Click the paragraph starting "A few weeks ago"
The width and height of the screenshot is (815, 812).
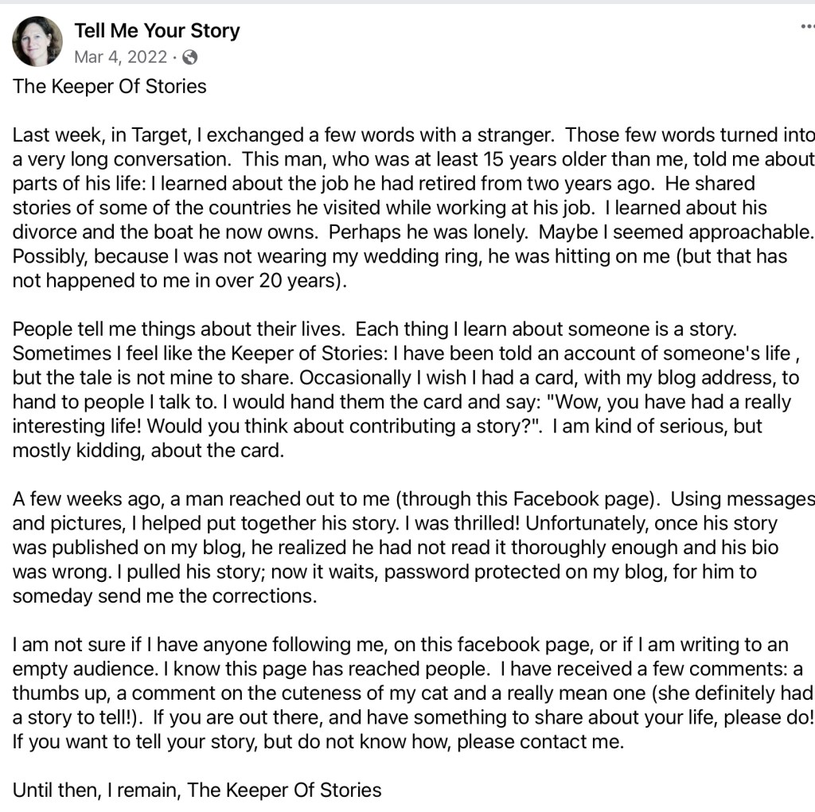[398, 548]
